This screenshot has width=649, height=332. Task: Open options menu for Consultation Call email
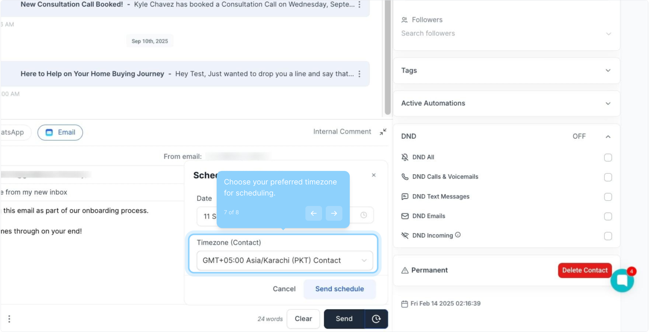coord(359,4)
